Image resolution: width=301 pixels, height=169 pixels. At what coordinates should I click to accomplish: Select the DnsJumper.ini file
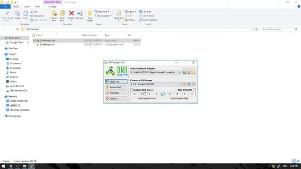[x=47, y=45]
